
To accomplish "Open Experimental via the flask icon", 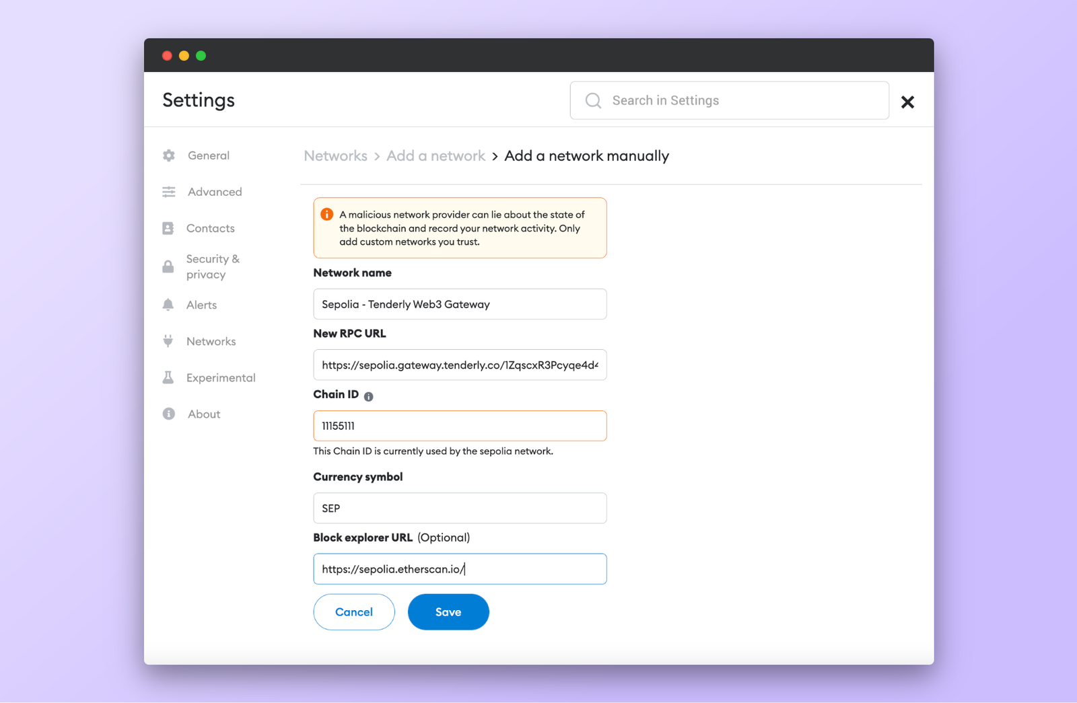I will pos(168,377).
